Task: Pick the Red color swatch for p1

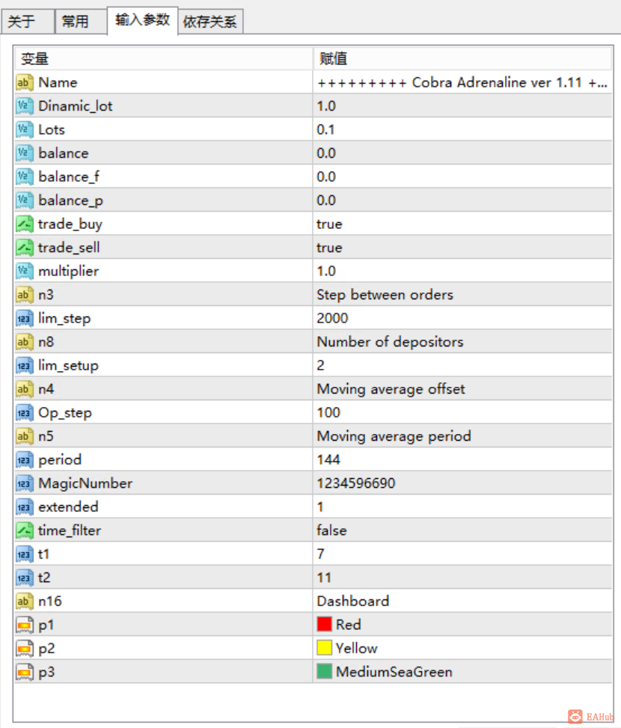Action: click(325, 625)
